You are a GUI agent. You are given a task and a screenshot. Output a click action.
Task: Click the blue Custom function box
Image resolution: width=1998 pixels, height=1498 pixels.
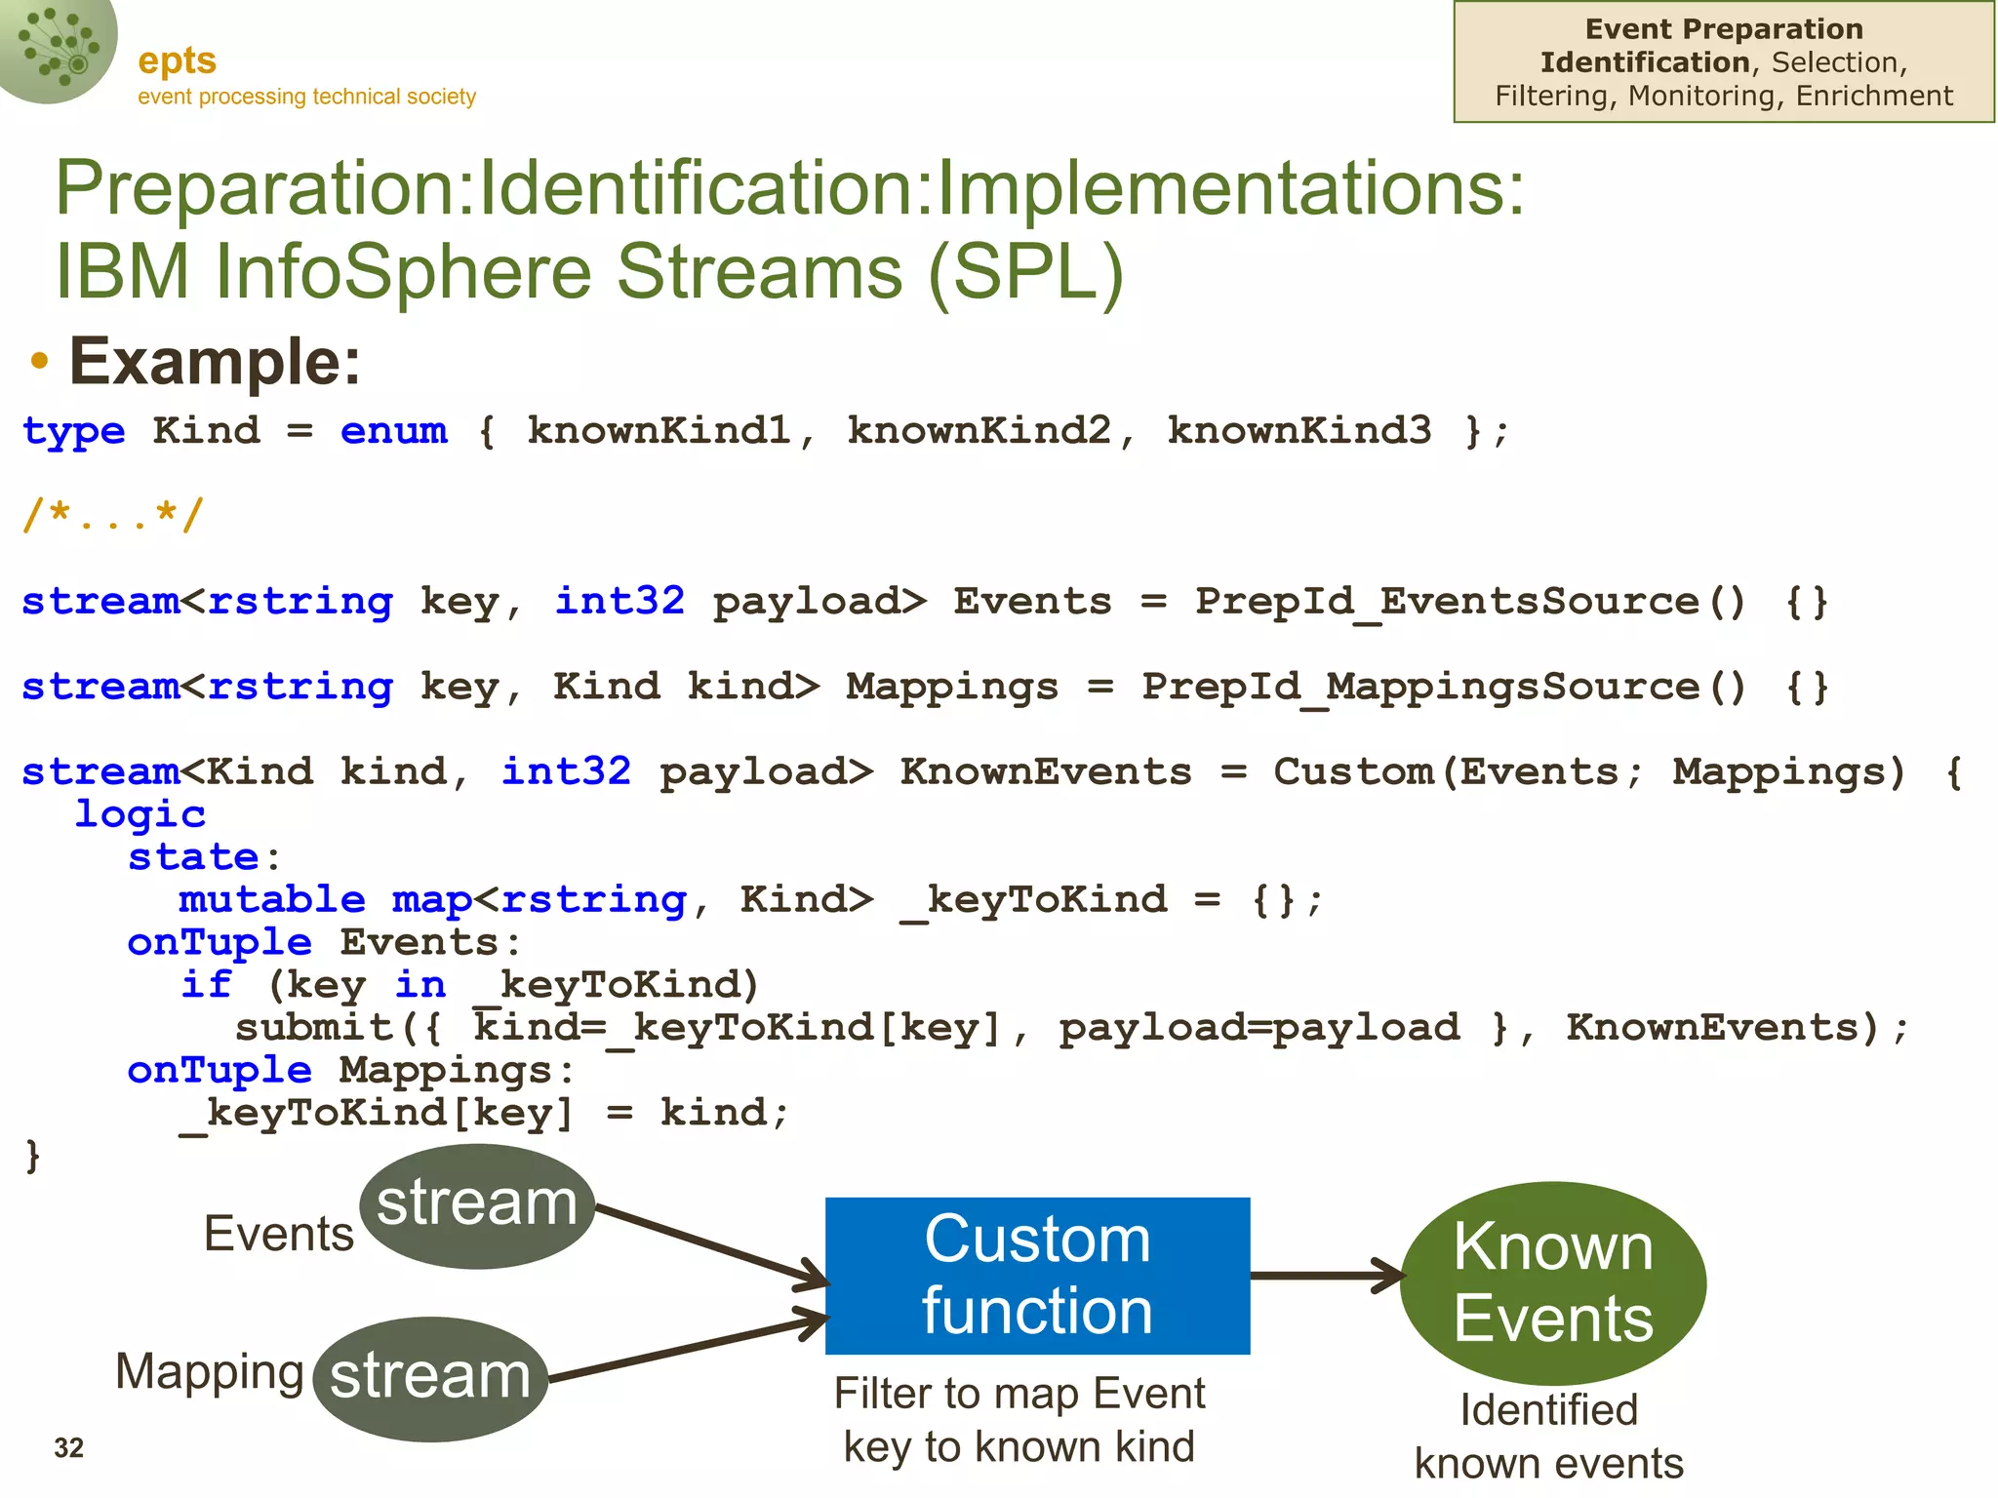(x=1037, y=1275)
